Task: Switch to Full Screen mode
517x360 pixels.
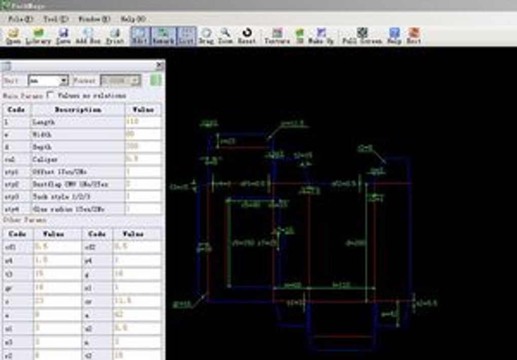Action: click(x=362, y=36)
